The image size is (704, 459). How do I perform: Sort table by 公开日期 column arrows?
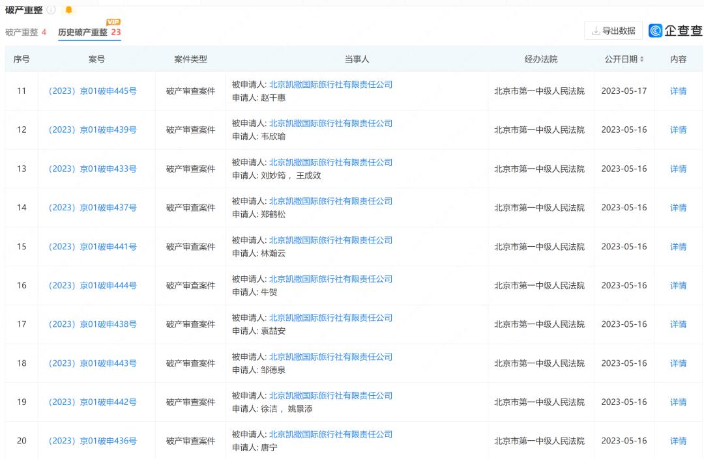[x=641, y=59]
